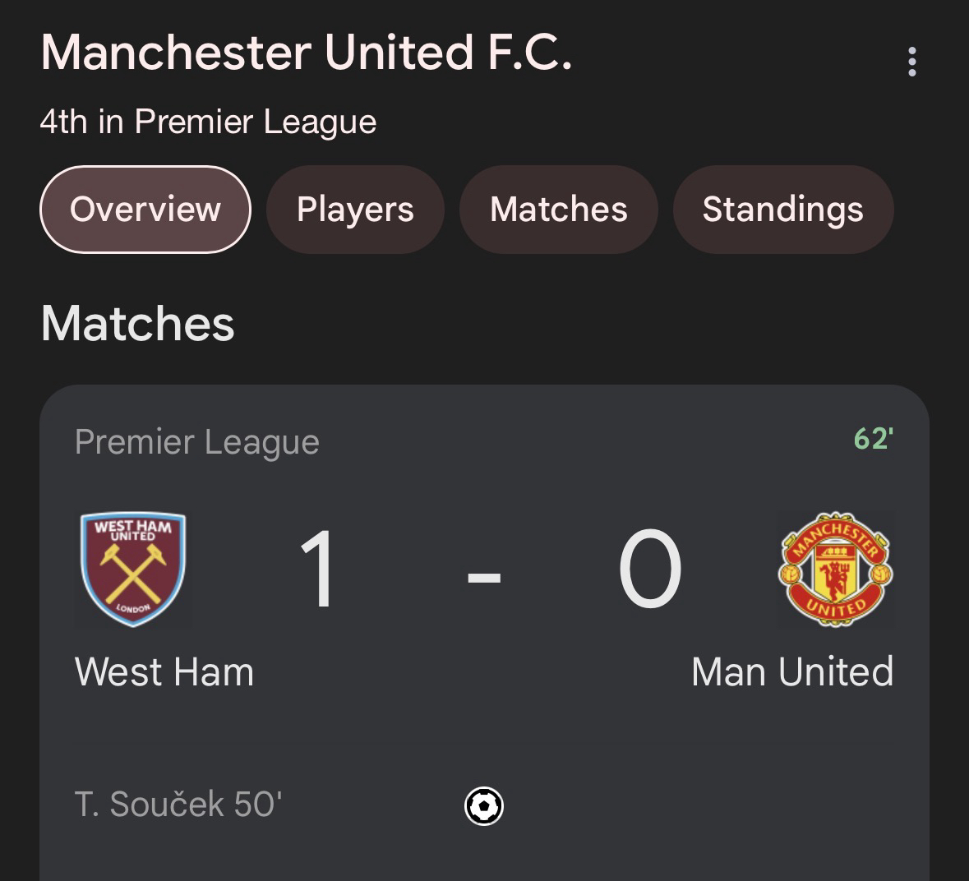Click the Premier League label on match card
Screen dimensions: 969x881
point(196,442)
